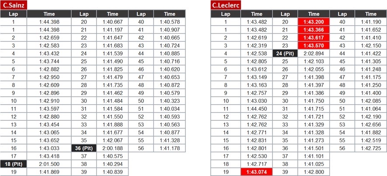Screen dimensions: 387x176
Task: Click the C.Sainz table title label
Action: [x=14, y=6]
